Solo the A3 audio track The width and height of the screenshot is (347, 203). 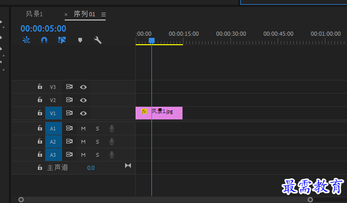(97, 155)
